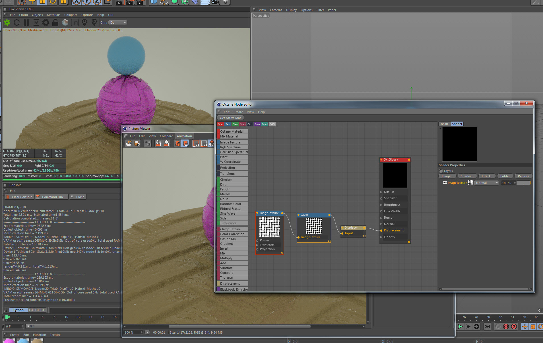Open the Objects menu in Live Viewer
Viewport: 543px width, 343px height.
[x=37, y=15]
